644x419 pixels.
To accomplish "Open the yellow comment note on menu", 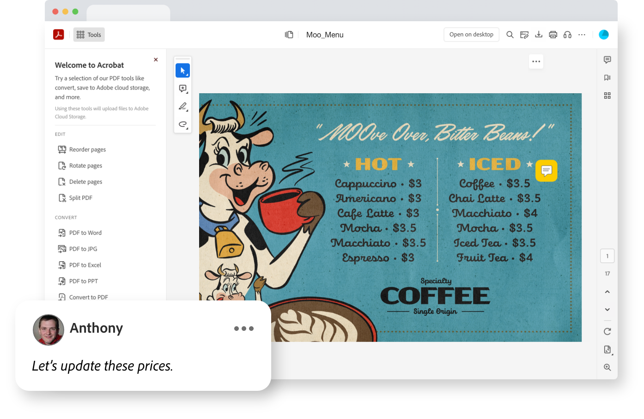I will [x=547, y=171].
